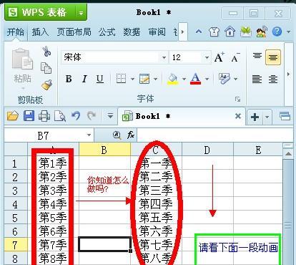Open the 页面布局 ribbon tab
This screenshot has width=296, height=265.
pos(74,32)
